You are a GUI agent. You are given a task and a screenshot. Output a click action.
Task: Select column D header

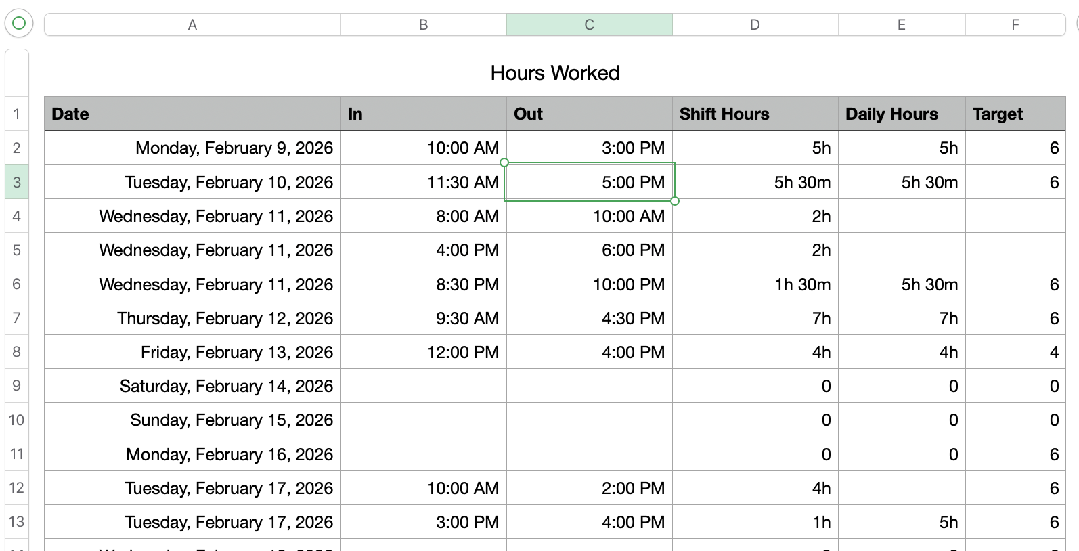tap(755, 25)
